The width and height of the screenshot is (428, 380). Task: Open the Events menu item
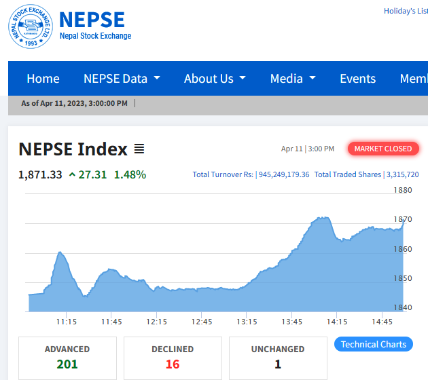357,79
